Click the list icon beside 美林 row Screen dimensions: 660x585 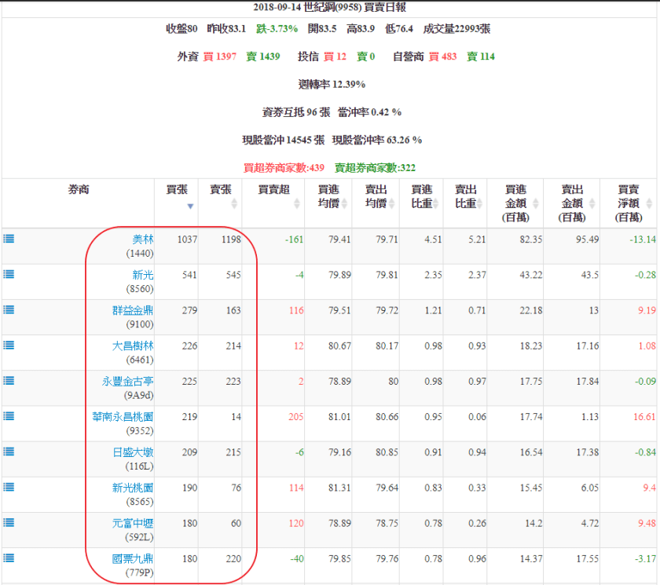click(9, 238)
